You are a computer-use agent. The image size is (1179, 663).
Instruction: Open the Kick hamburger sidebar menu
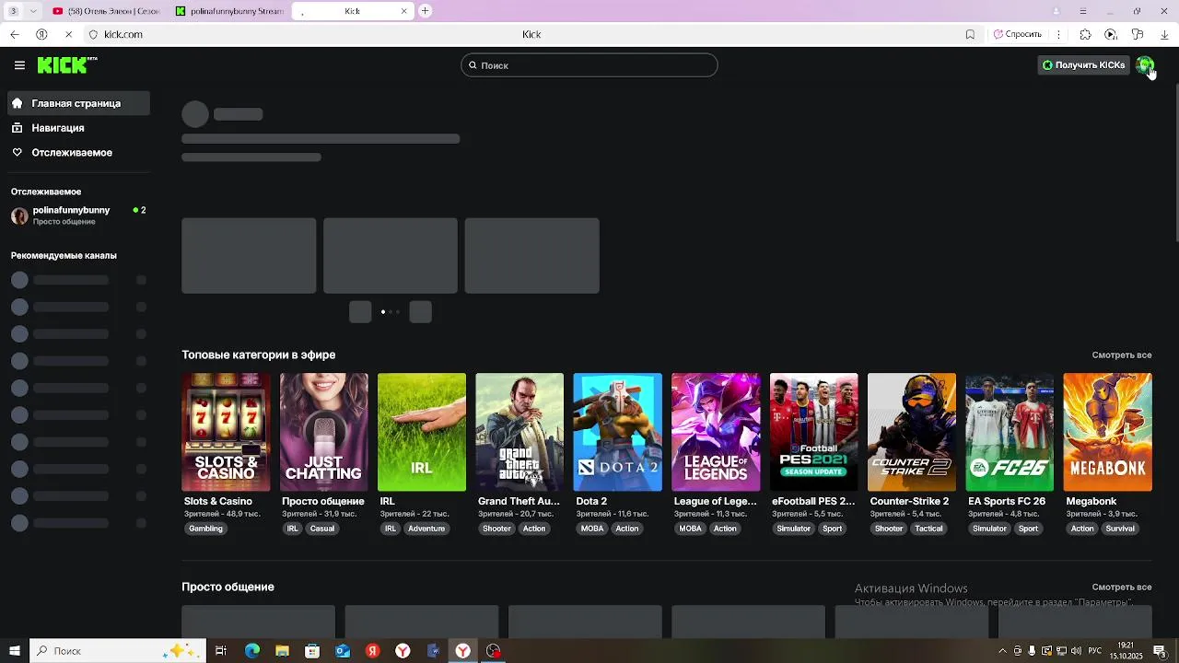[x=19, y=65]
